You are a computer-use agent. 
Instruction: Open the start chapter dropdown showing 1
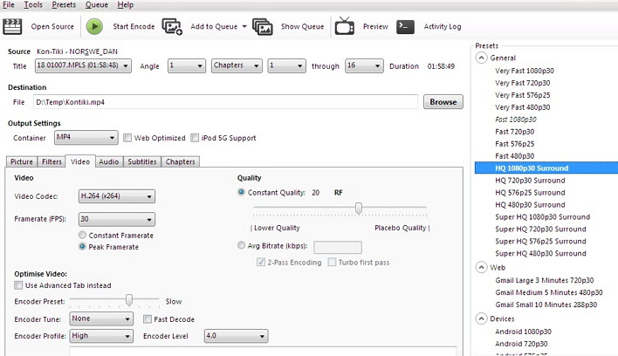[x=286, y=65]
